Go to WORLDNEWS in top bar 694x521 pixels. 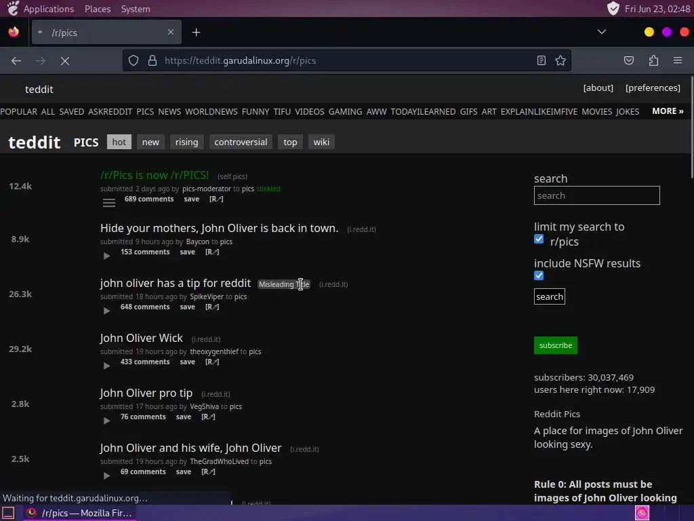tap(211, 112)
